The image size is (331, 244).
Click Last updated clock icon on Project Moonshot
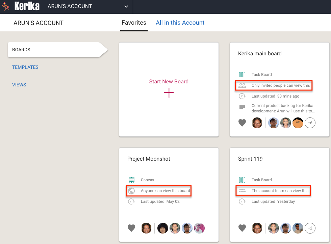pyautogui.click(x=131, y=201)
